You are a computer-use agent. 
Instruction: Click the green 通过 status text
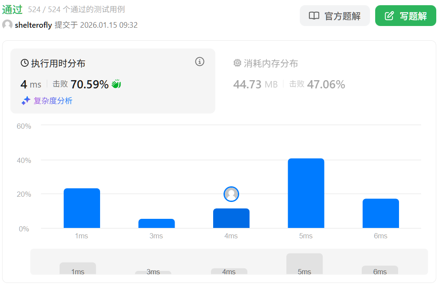(12, 9)
